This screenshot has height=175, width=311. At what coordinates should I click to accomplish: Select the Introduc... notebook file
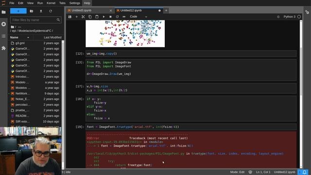(x=35, y=77)
